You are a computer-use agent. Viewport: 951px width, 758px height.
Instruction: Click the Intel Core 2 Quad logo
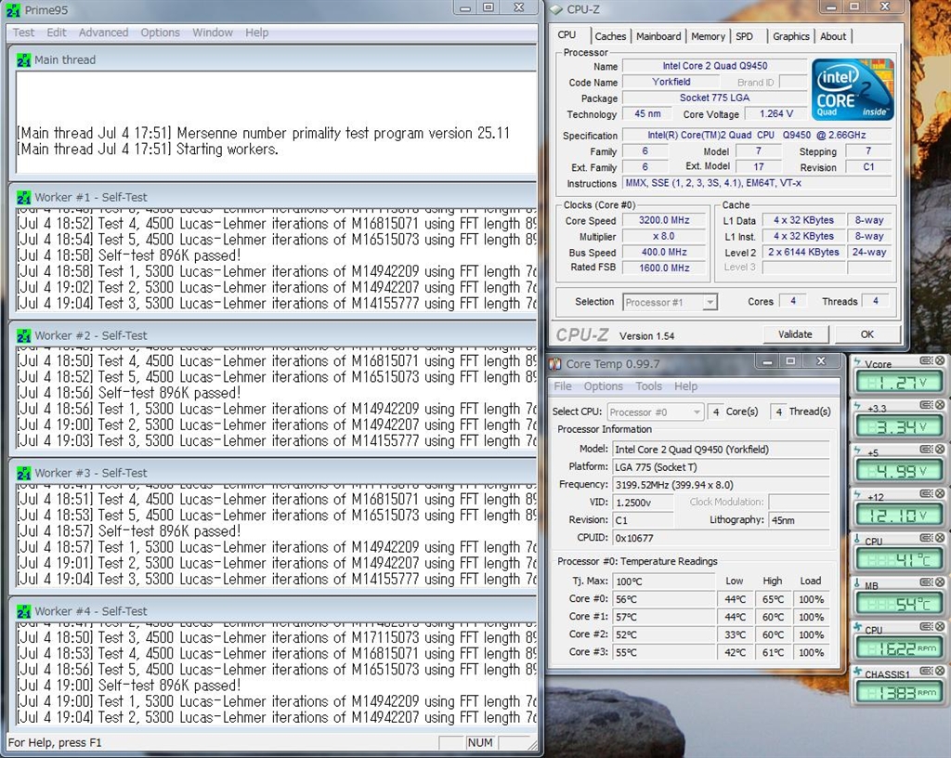pyautogui.click(x=853, y=88)
